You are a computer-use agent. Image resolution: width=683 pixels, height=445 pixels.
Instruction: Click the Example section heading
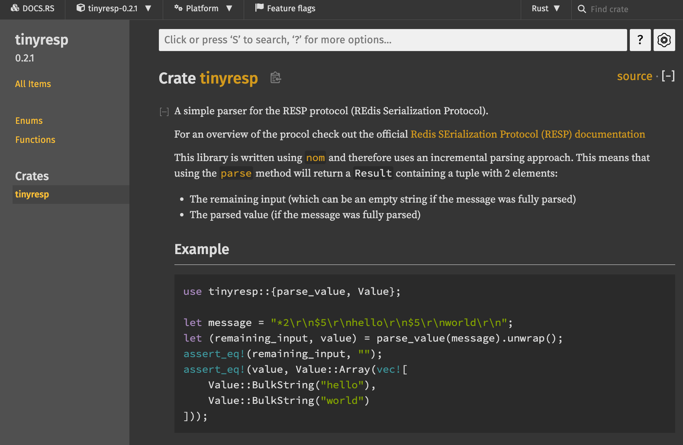202,249
